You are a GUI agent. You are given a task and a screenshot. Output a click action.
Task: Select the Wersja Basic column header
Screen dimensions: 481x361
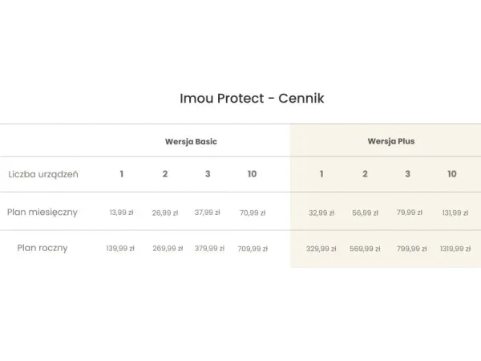click(191, 141)
